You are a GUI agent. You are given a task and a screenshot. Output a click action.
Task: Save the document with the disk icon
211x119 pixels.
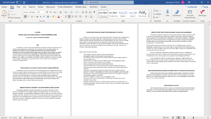(24, 2)
